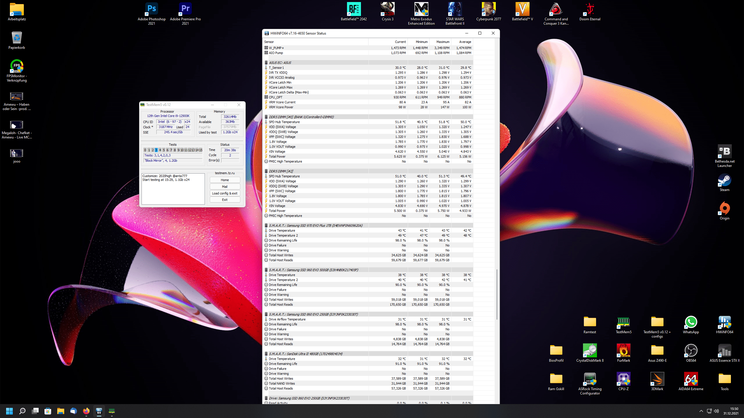Screen dimensions: 744x418
Task: Open the OBS64 desktop shortcut
Action: pos(691,351)
